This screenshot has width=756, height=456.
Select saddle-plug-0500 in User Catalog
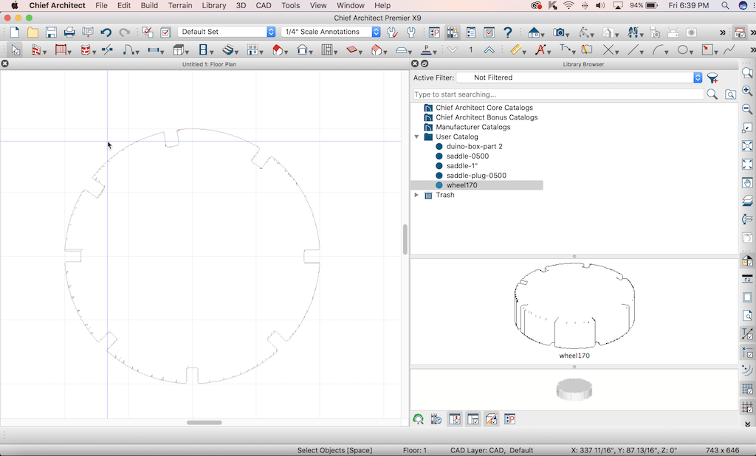475,176
